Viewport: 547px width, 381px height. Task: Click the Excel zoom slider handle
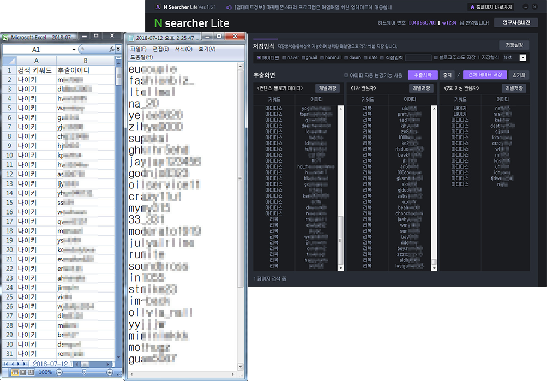tap(84, 372)
